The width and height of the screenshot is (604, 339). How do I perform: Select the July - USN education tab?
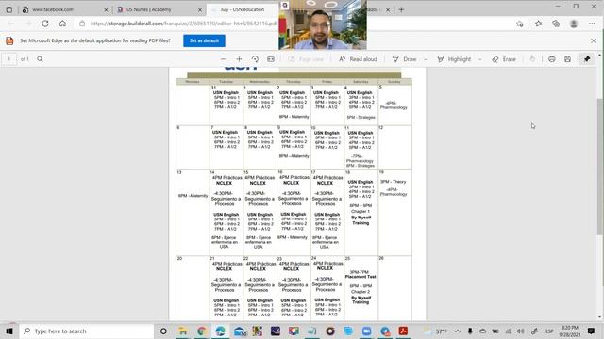coord(243,9)
